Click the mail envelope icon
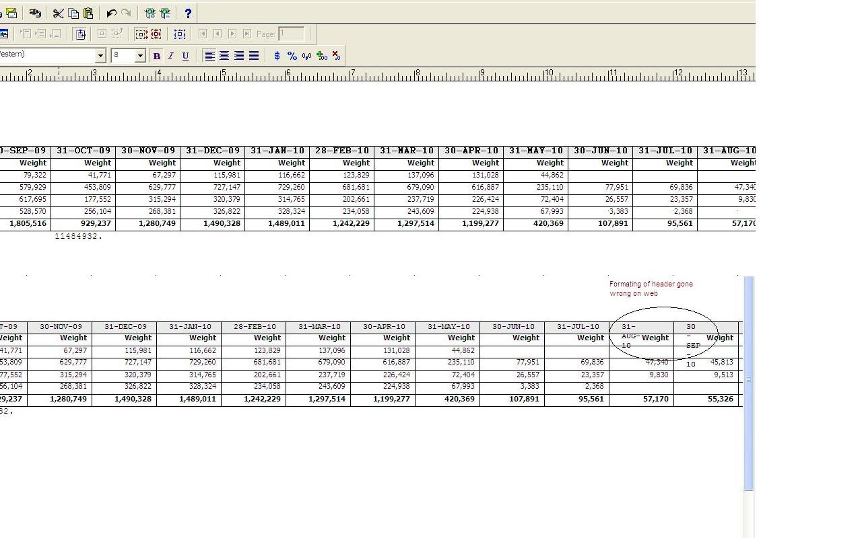This screenshot has height=538, width=862. [x=11, y=13]
